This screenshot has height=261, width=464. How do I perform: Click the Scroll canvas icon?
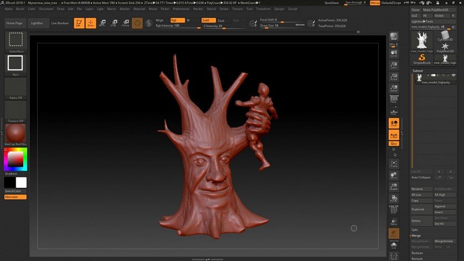[394, 53]
